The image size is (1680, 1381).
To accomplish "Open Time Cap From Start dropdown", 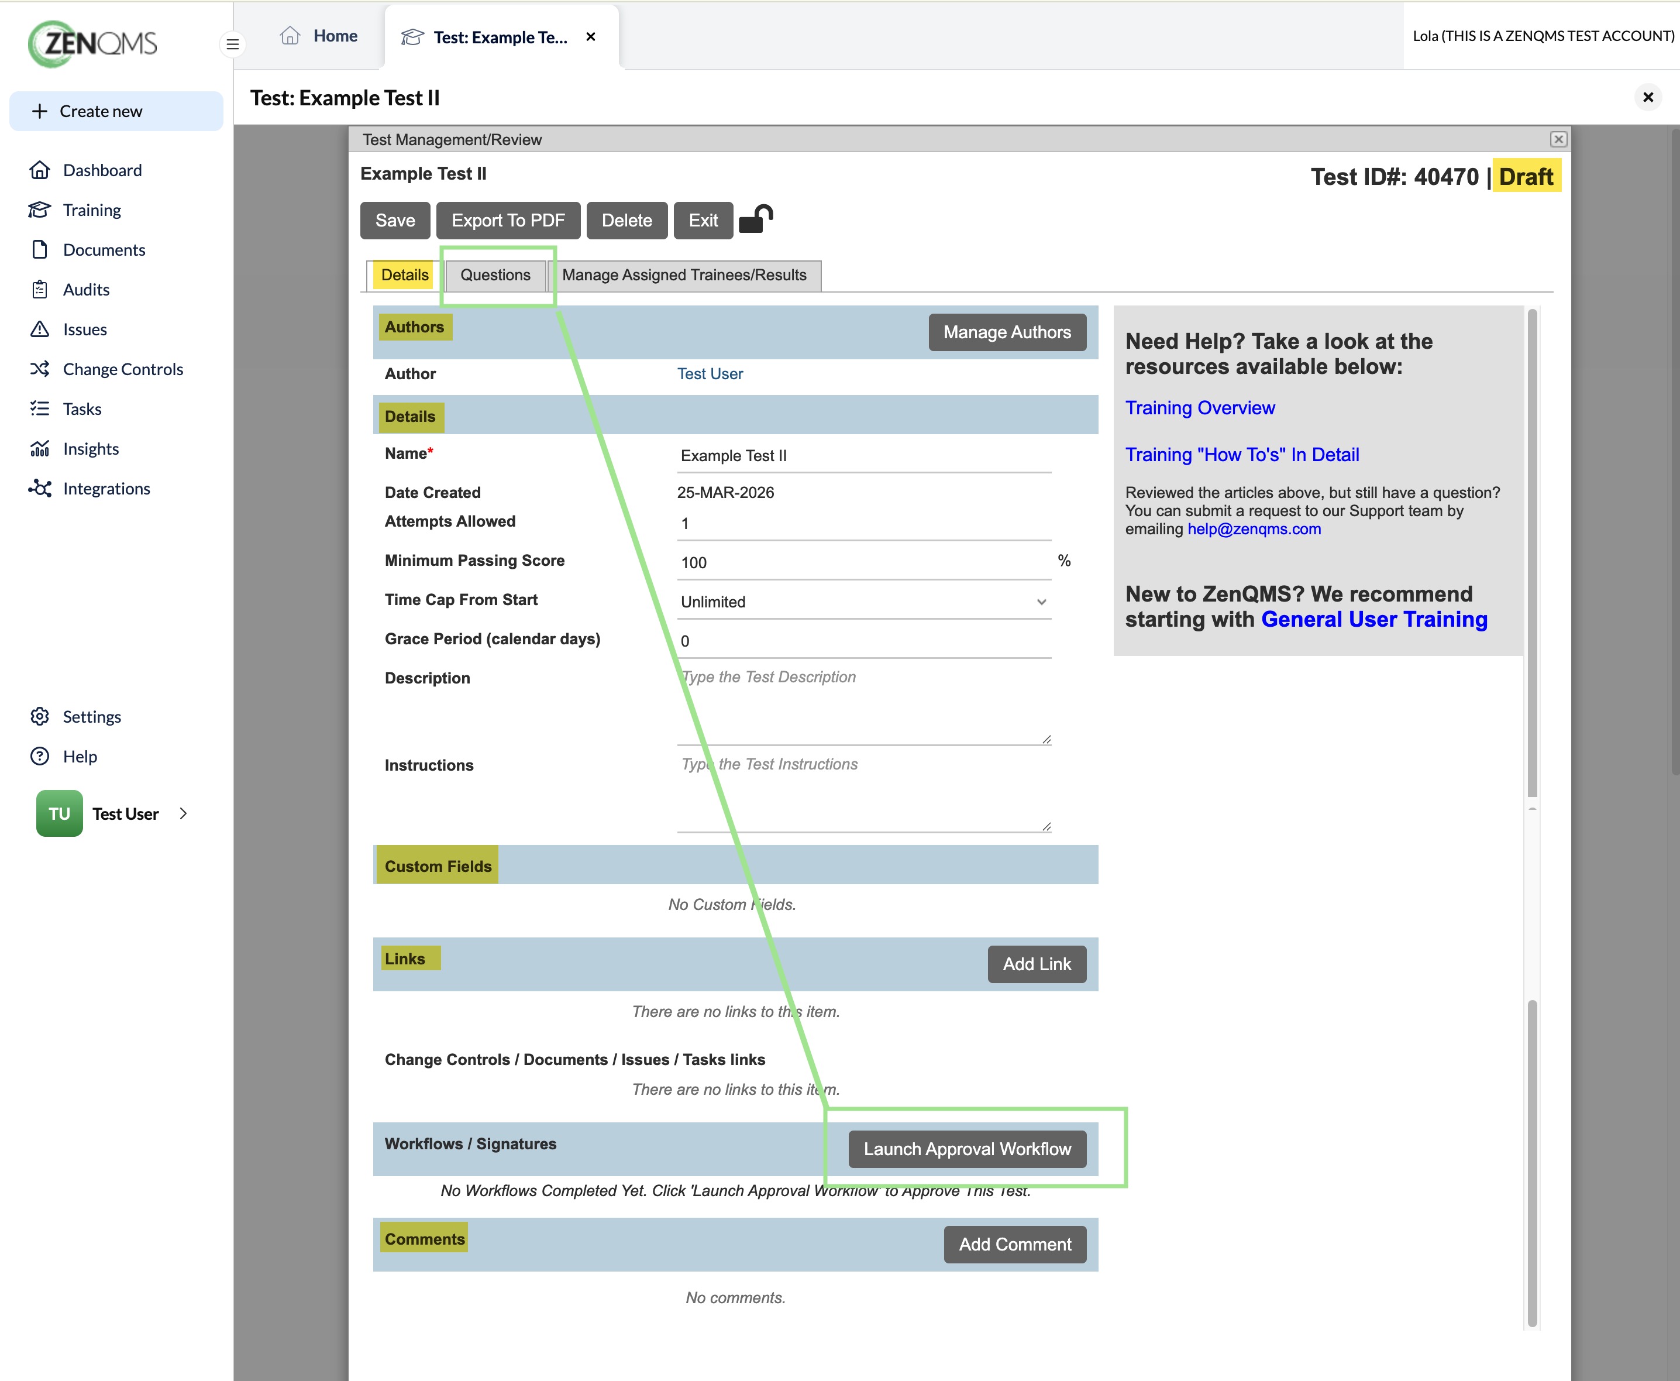I will 864,602.
